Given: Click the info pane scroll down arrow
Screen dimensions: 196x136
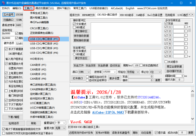Looking at the screenshot, I should click(x=192, y=119).
